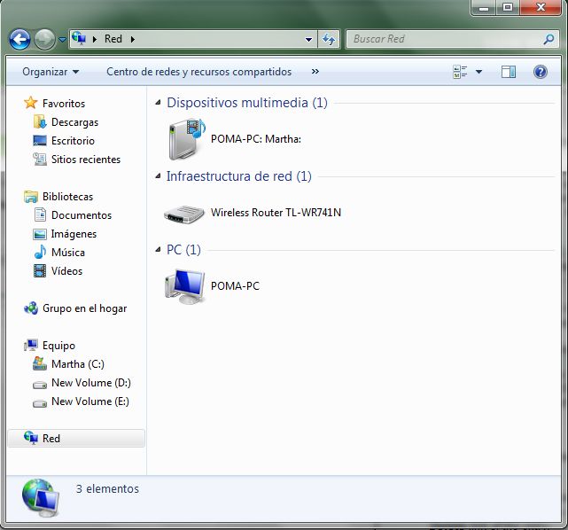The width and height of the screenshot is (568, 530).
Task: Open the Documentos library
Action: (82, 215)
